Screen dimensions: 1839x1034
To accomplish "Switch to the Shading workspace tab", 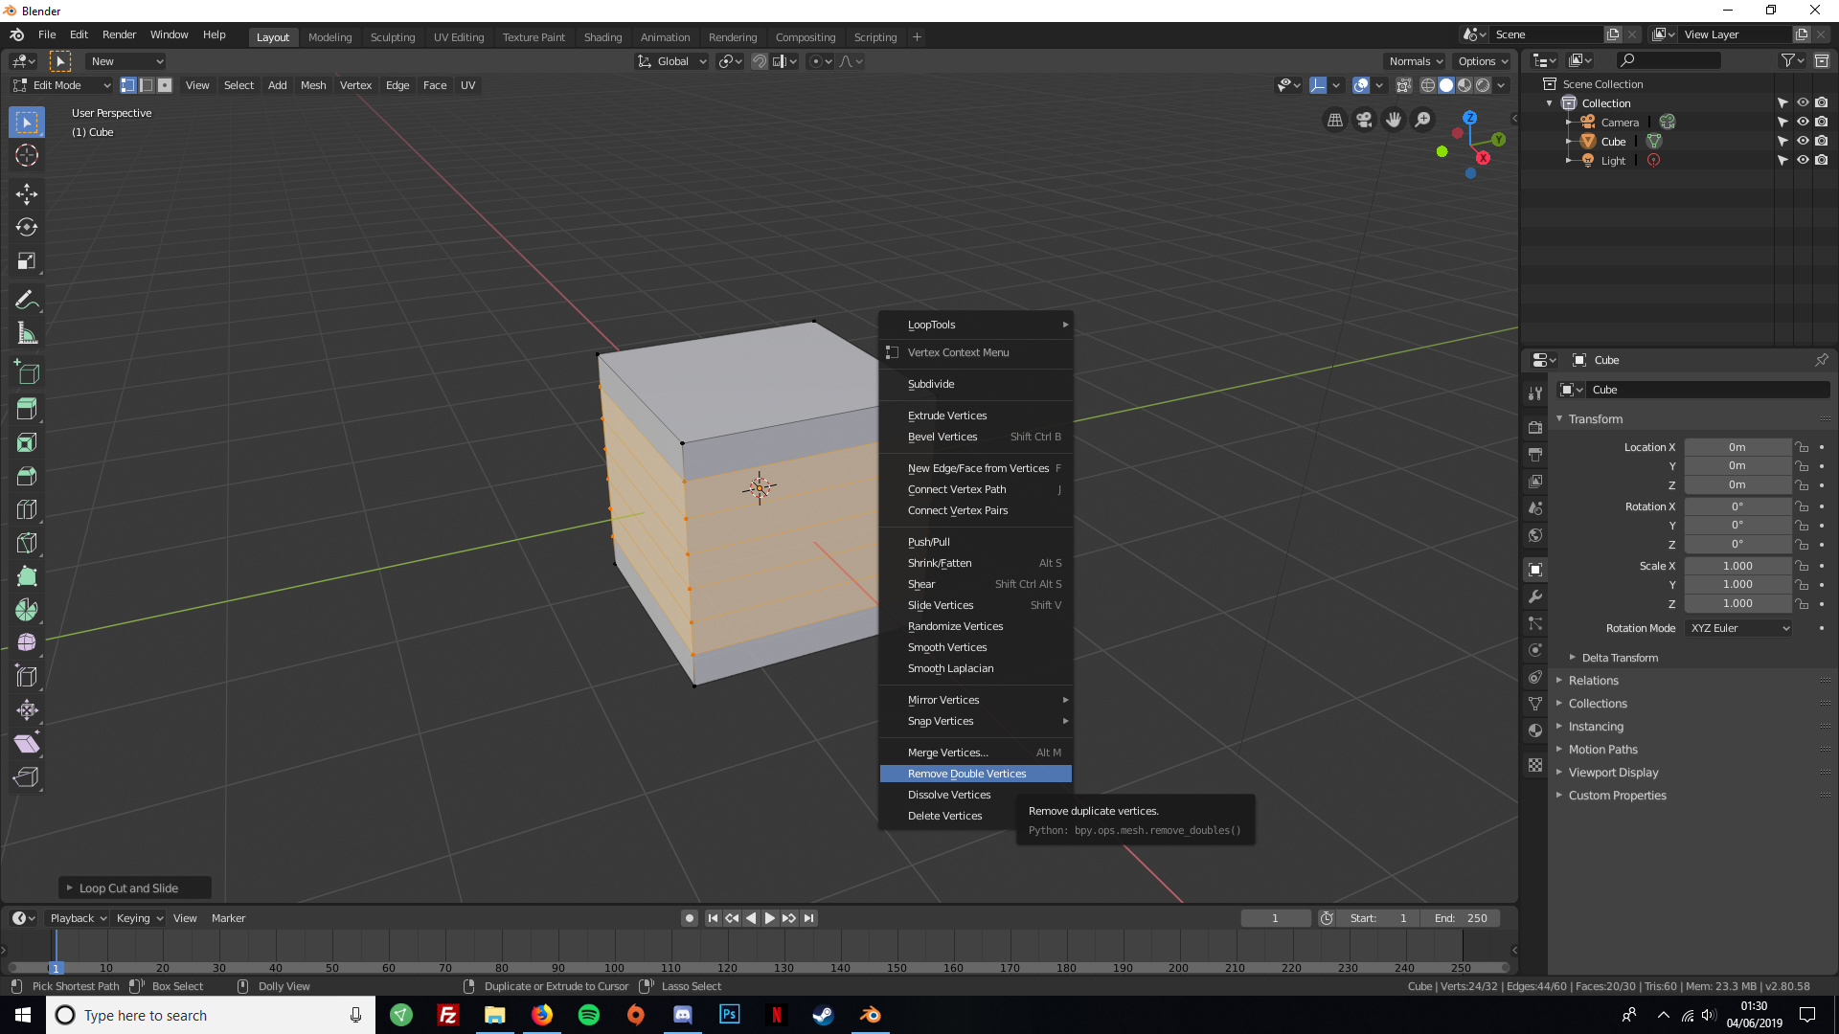I will point(602,36).
